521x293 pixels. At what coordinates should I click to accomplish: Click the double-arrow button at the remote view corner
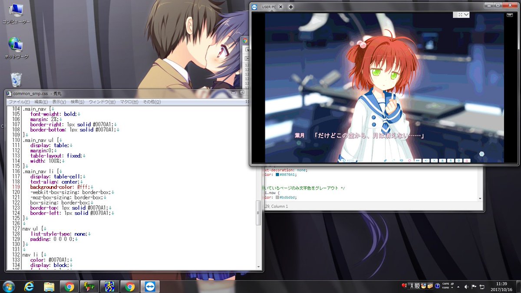[509, 15]
